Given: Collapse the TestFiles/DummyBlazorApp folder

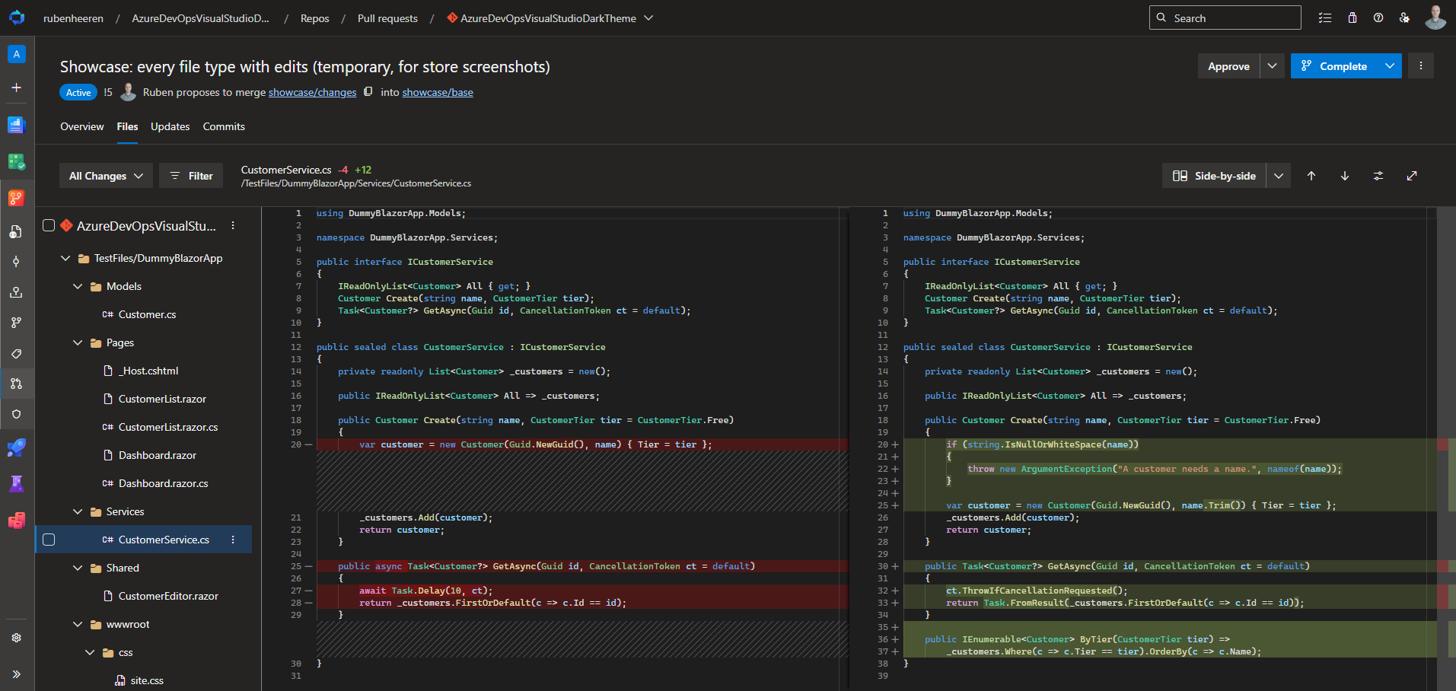Looking at the screenshot, I should 65,259.
